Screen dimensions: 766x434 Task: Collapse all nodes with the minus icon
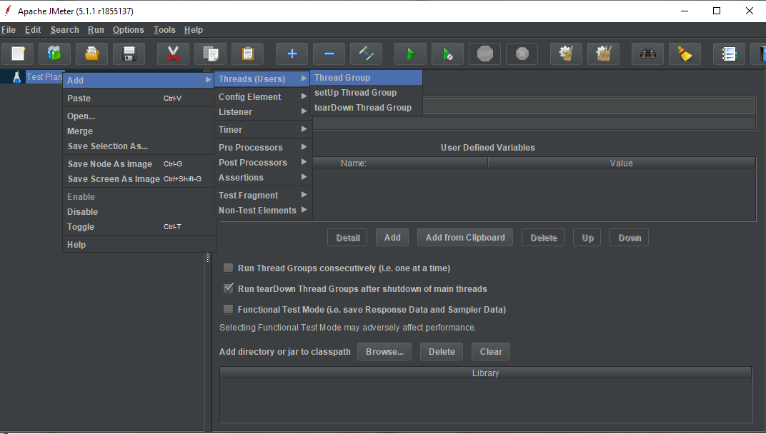coord(329,54)
